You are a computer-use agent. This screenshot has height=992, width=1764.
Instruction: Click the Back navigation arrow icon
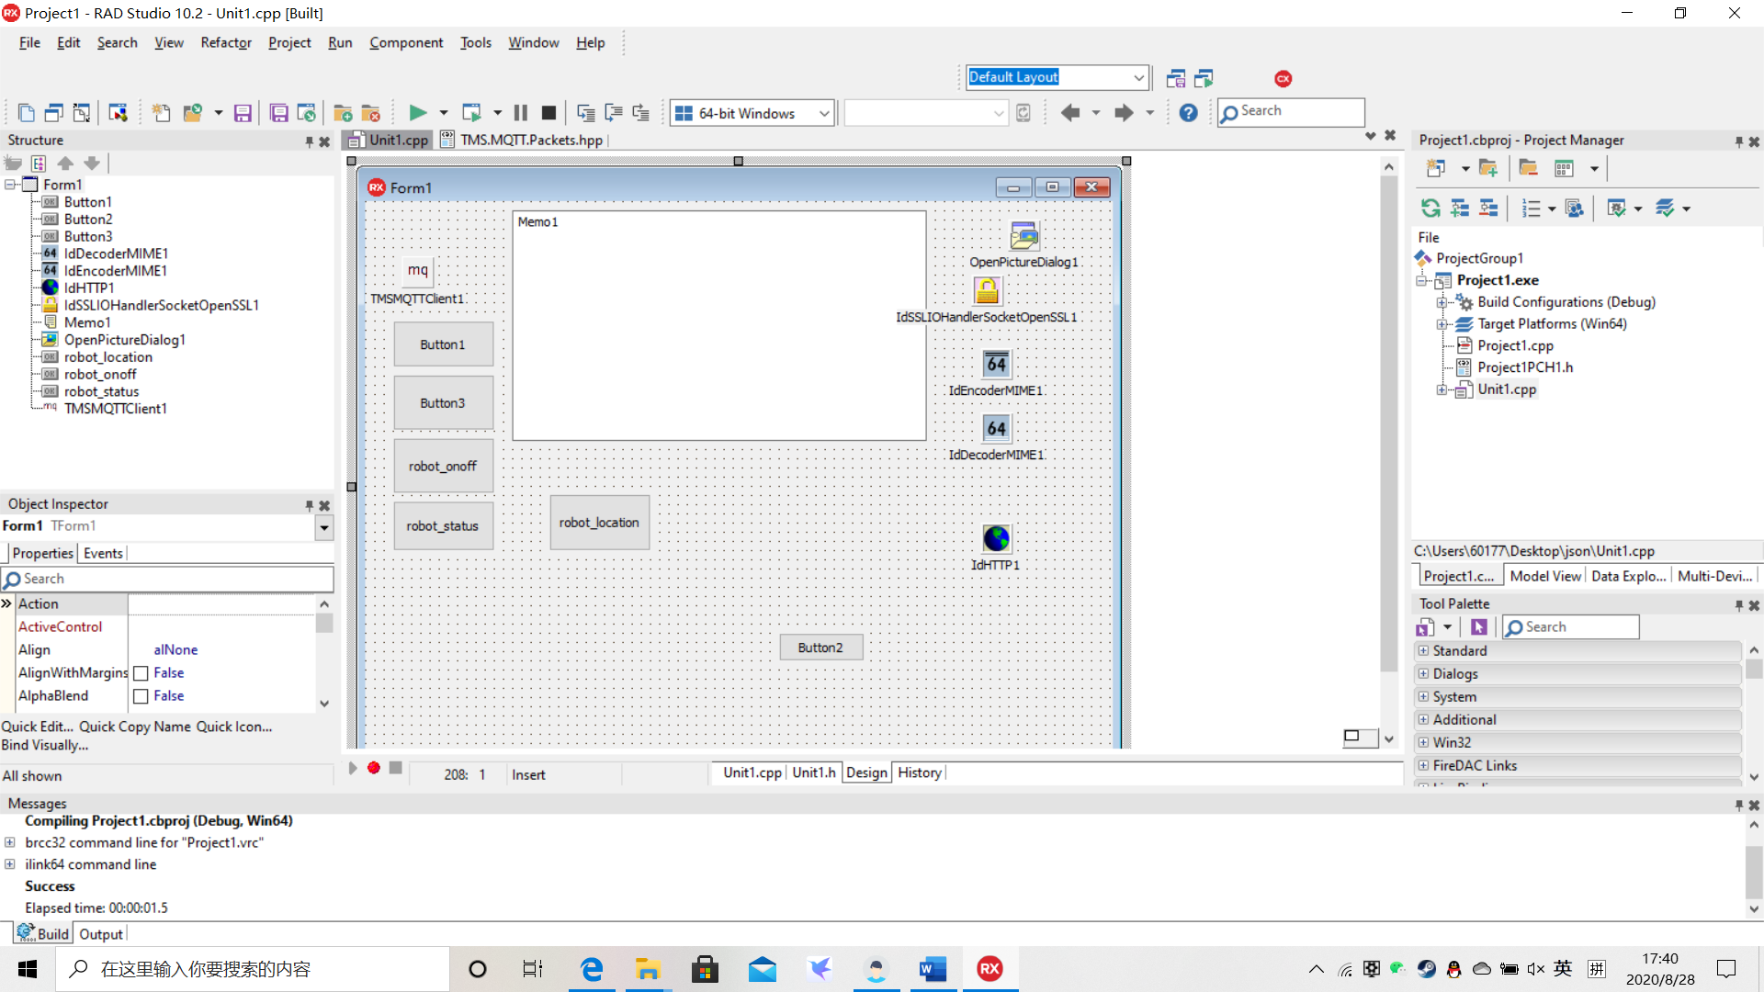(1069, 113)
